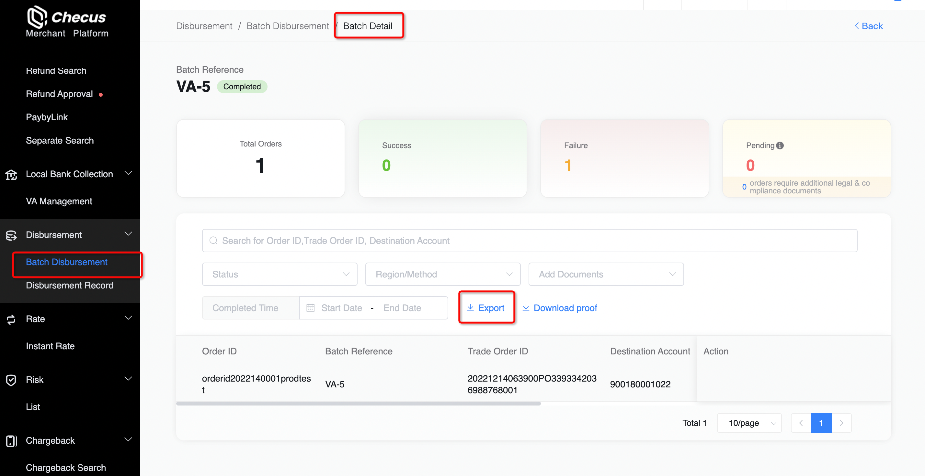Select Refund Approval menu item

(60, 94)
